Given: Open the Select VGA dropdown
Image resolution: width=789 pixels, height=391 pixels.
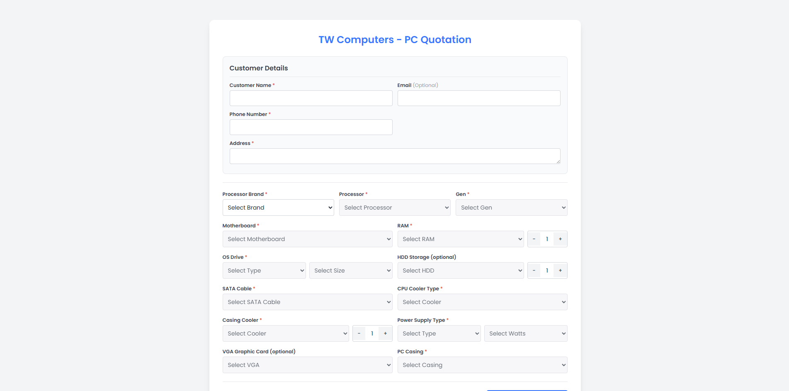Looking at the screenshot, I should click(307, 365).
